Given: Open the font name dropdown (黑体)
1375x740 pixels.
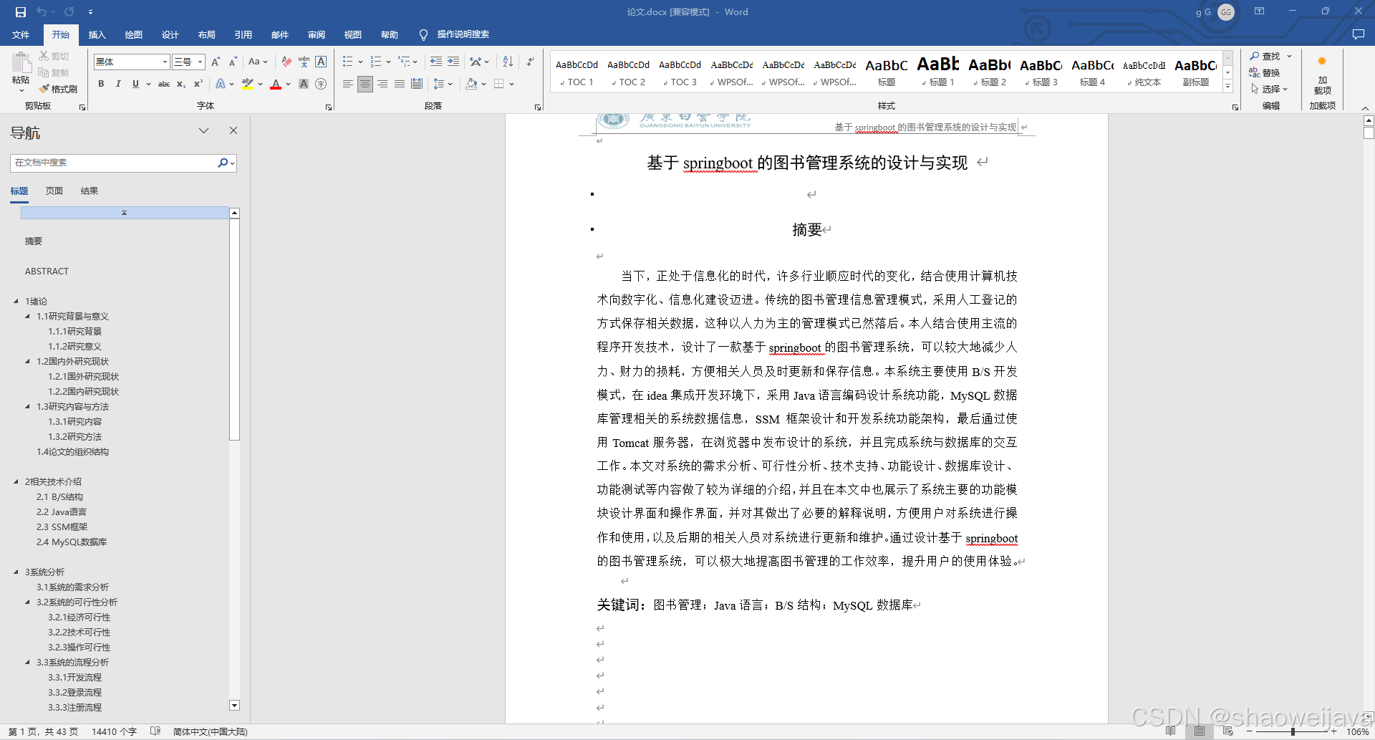Looking at the screenshot, I should click(165, 62).
